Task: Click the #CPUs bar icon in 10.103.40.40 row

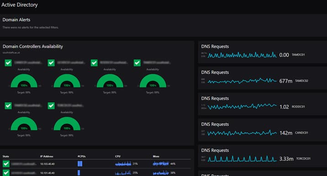Action: click(80, 164)
